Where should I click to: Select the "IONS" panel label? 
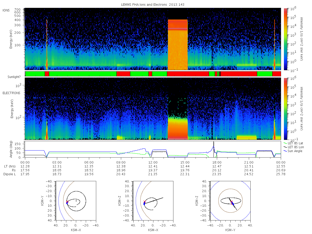[x=6, y=10]
